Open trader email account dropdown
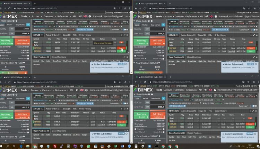 111,16
